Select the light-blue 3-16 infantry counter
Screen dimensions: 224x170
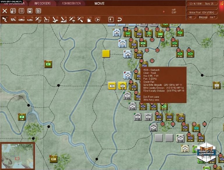(128, 54)
